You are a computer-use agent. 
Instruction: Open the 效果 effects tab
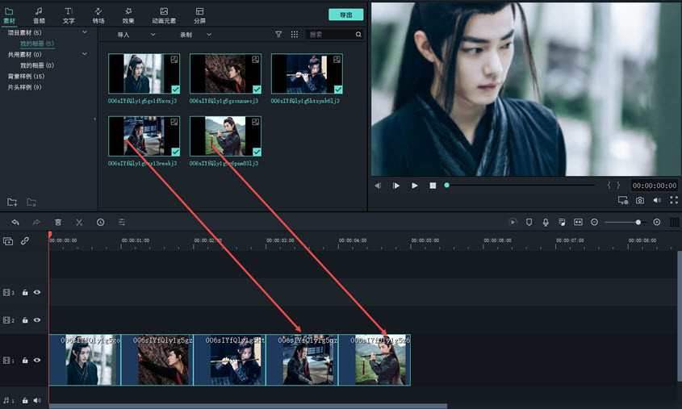click(128, 15)
